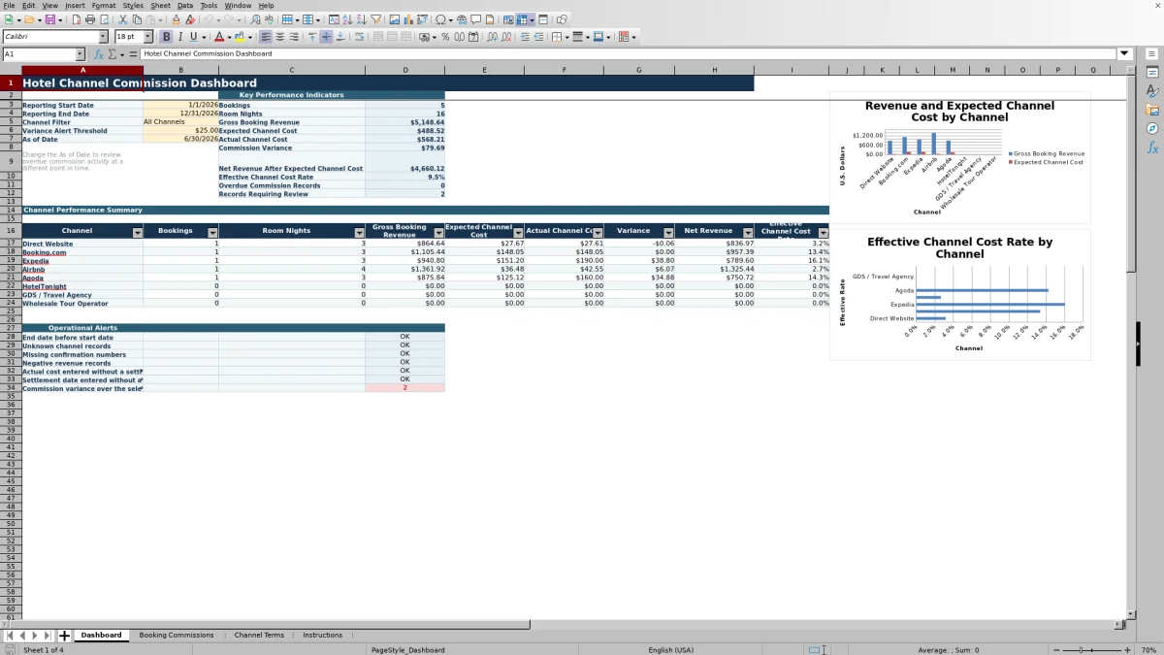
Task: Toggle Align Right
Action: 294,37
